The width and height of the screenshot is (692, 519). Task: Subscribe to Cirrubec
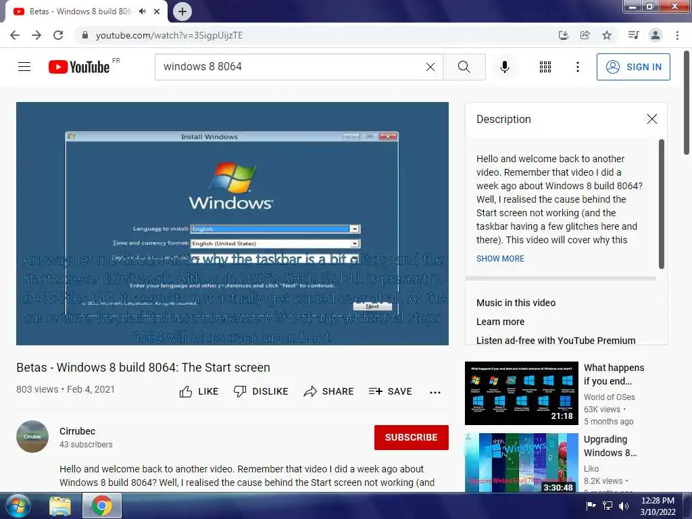point(412,437)
